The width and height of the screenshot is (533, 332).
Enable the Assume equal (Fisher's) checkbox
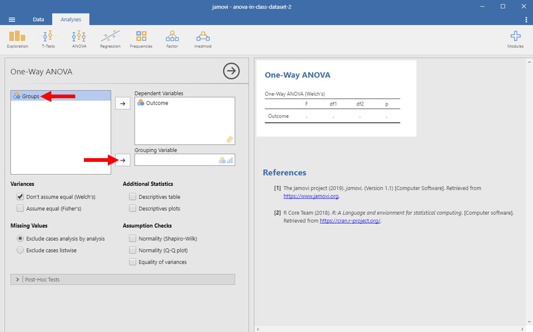pyautogui.click(x=20, y=208)
